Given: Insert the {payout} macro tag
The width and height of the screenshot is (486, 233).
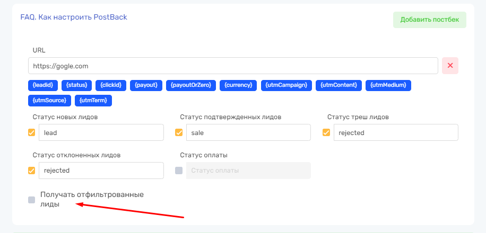Looking at the screenshot, I should (x=146, y=85).
